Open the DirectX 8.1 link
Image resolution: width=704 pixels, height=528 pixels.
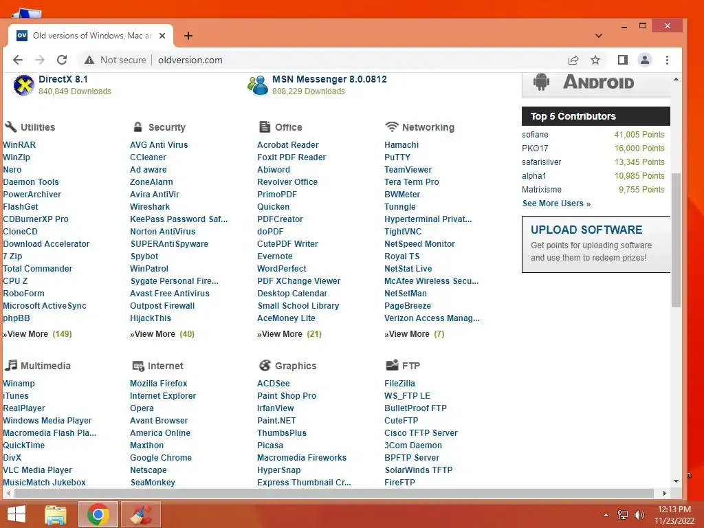(63, 79)
